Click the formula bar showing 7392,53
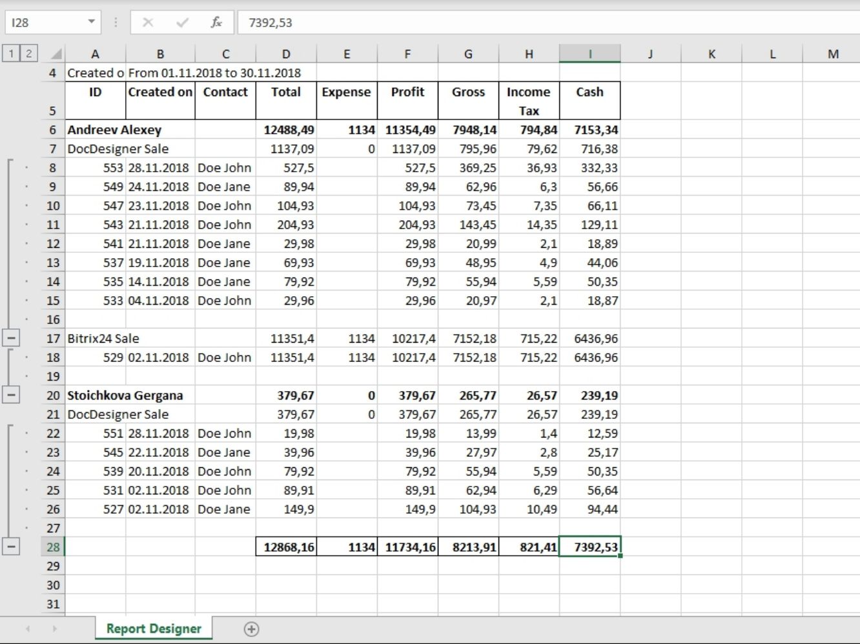The width and height of the screenshot is (860, 644). click(x=517, y=23)
